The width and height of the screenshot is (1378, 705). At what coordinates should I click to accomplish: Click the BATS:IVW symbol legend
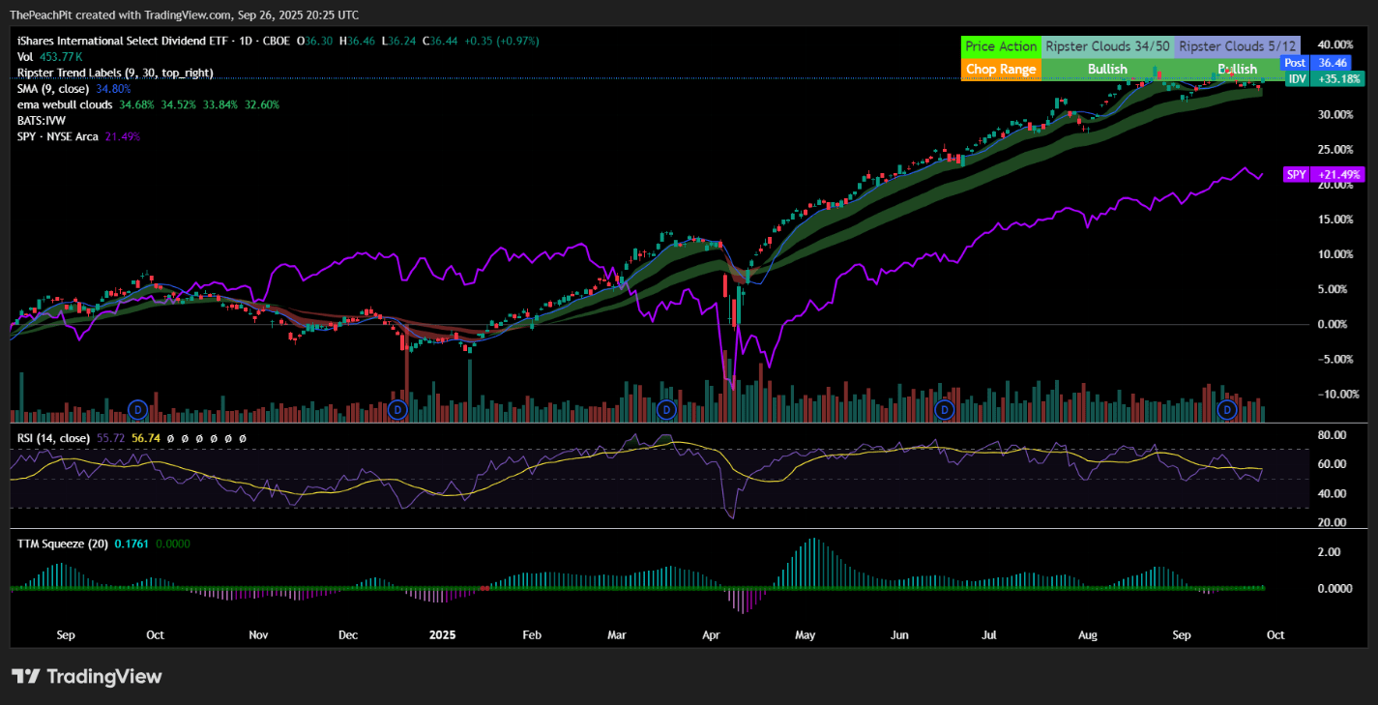pos(43,120)
